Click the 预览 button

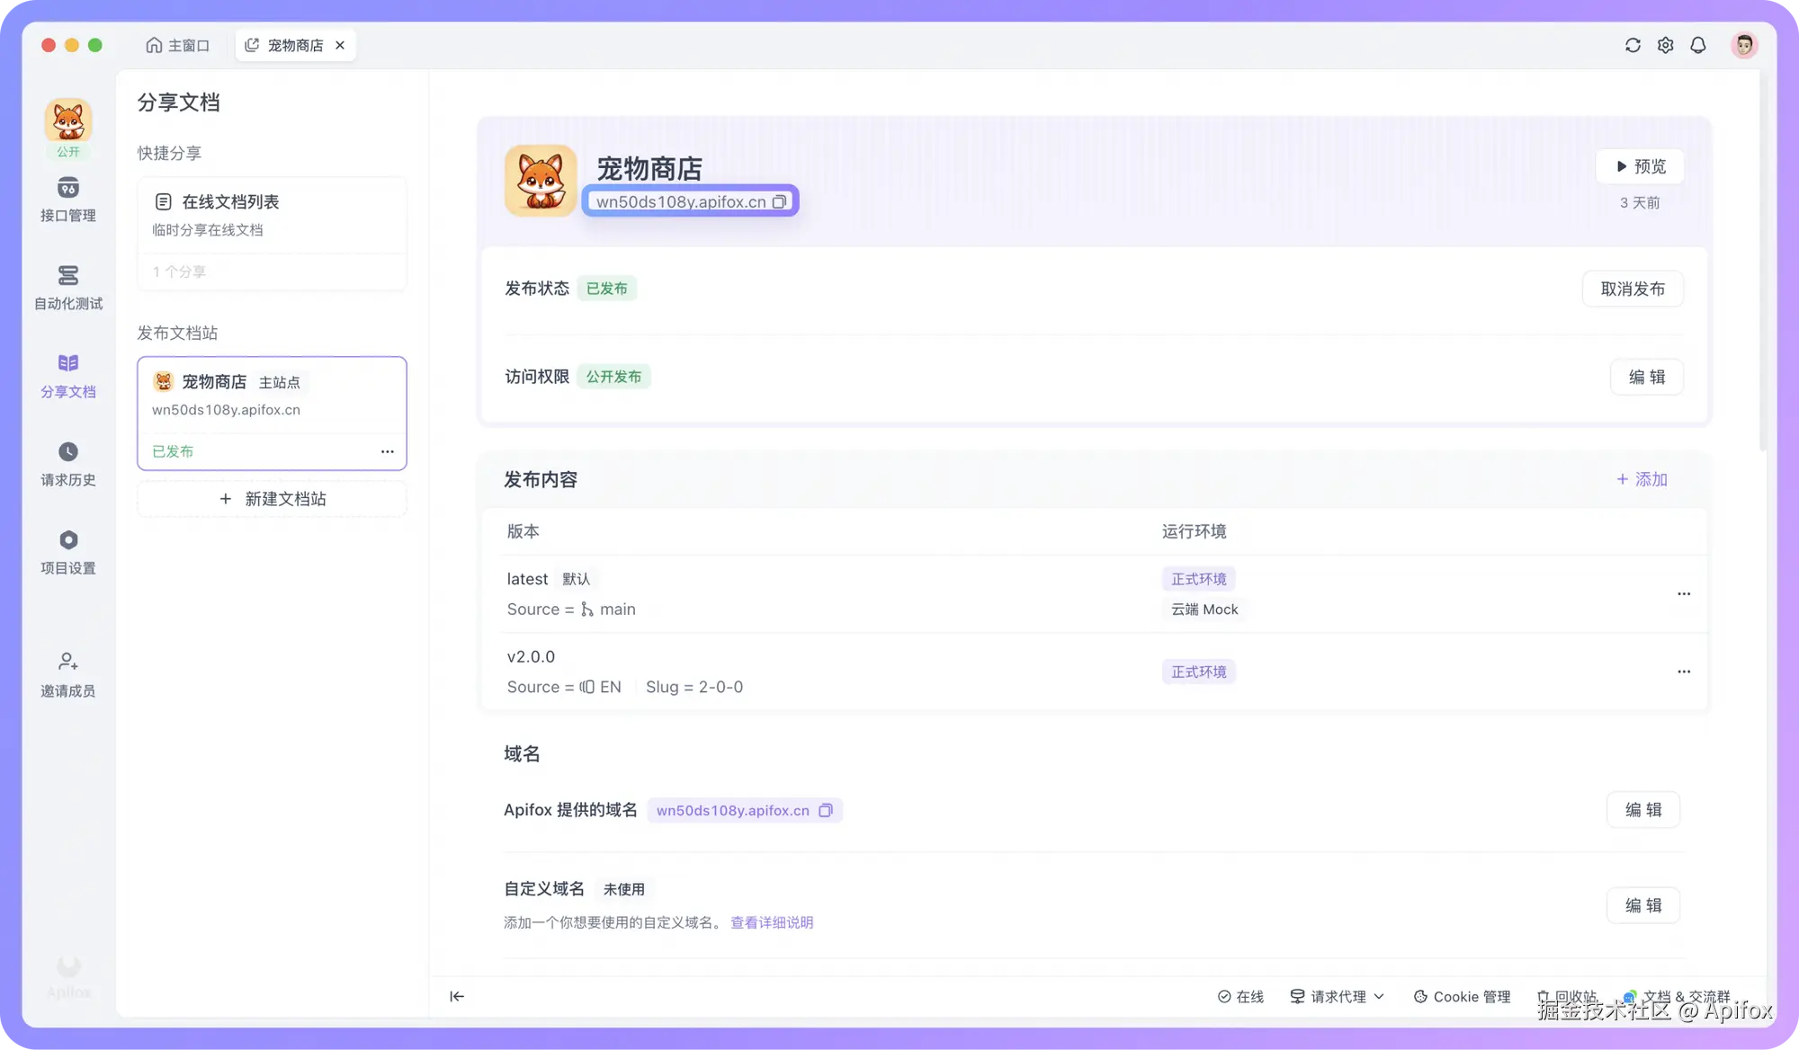(x=1640, y=166)
